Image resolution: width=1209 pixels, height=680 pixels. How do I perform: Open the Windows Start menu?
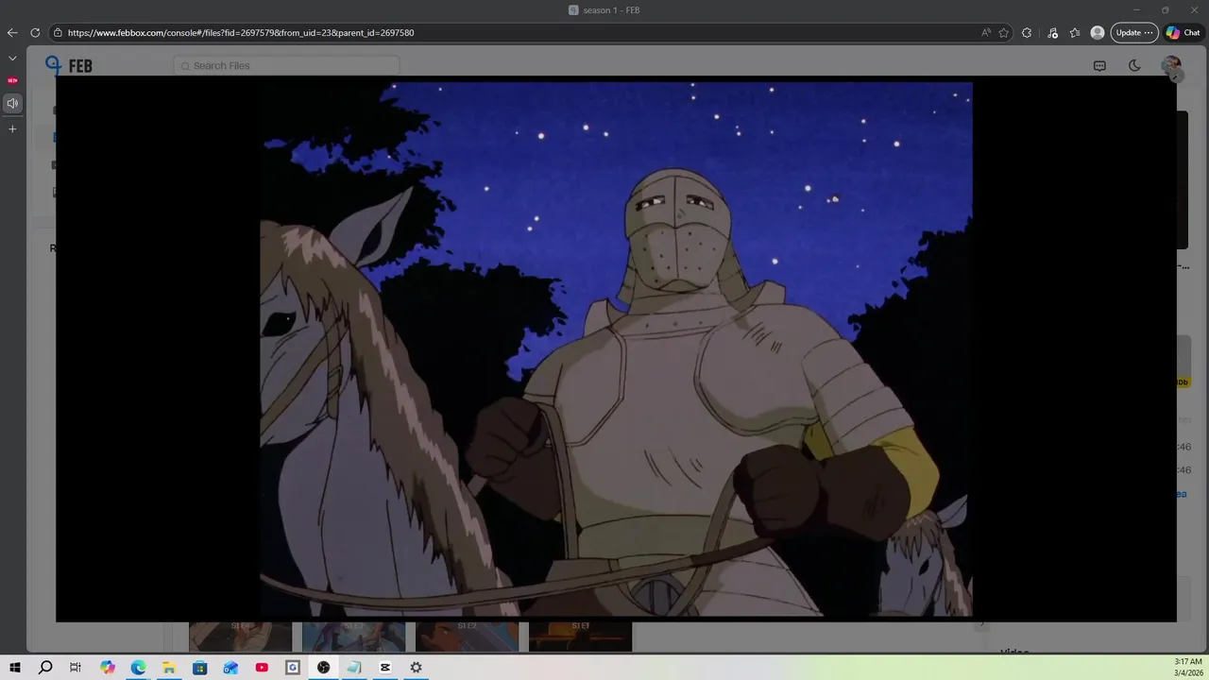15,668
